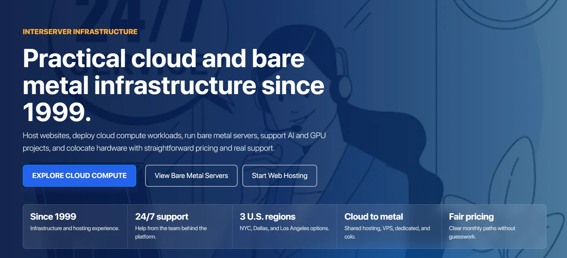Click the Explore Cloud Compute button
Screen dimensions: 567x258
pos(79,176)
